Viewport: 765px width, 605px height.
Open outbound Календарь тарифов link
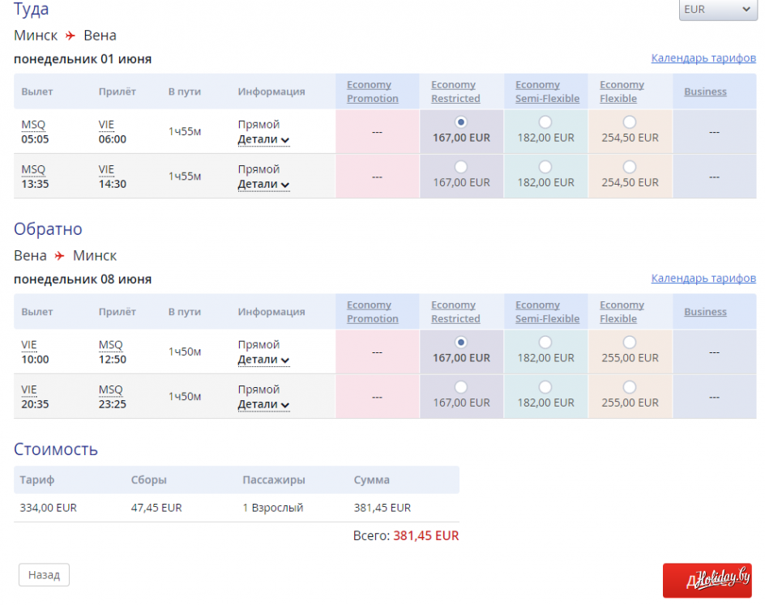click(703, 58)
